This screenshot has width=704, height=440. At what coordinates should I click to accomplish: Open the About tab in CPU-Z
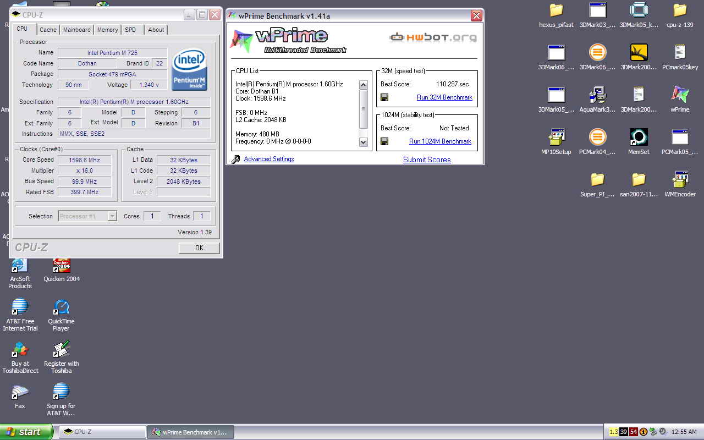(156, 30)
